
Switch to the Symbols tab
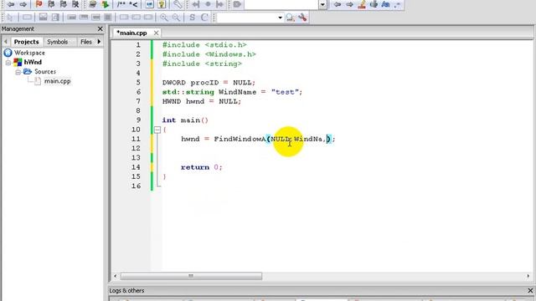[58, 42]
